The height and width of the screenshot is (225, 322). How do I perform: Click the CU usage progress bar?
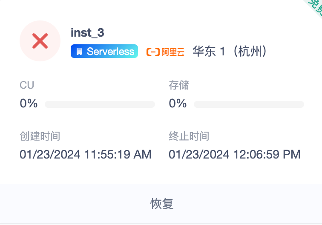[100, 104]
